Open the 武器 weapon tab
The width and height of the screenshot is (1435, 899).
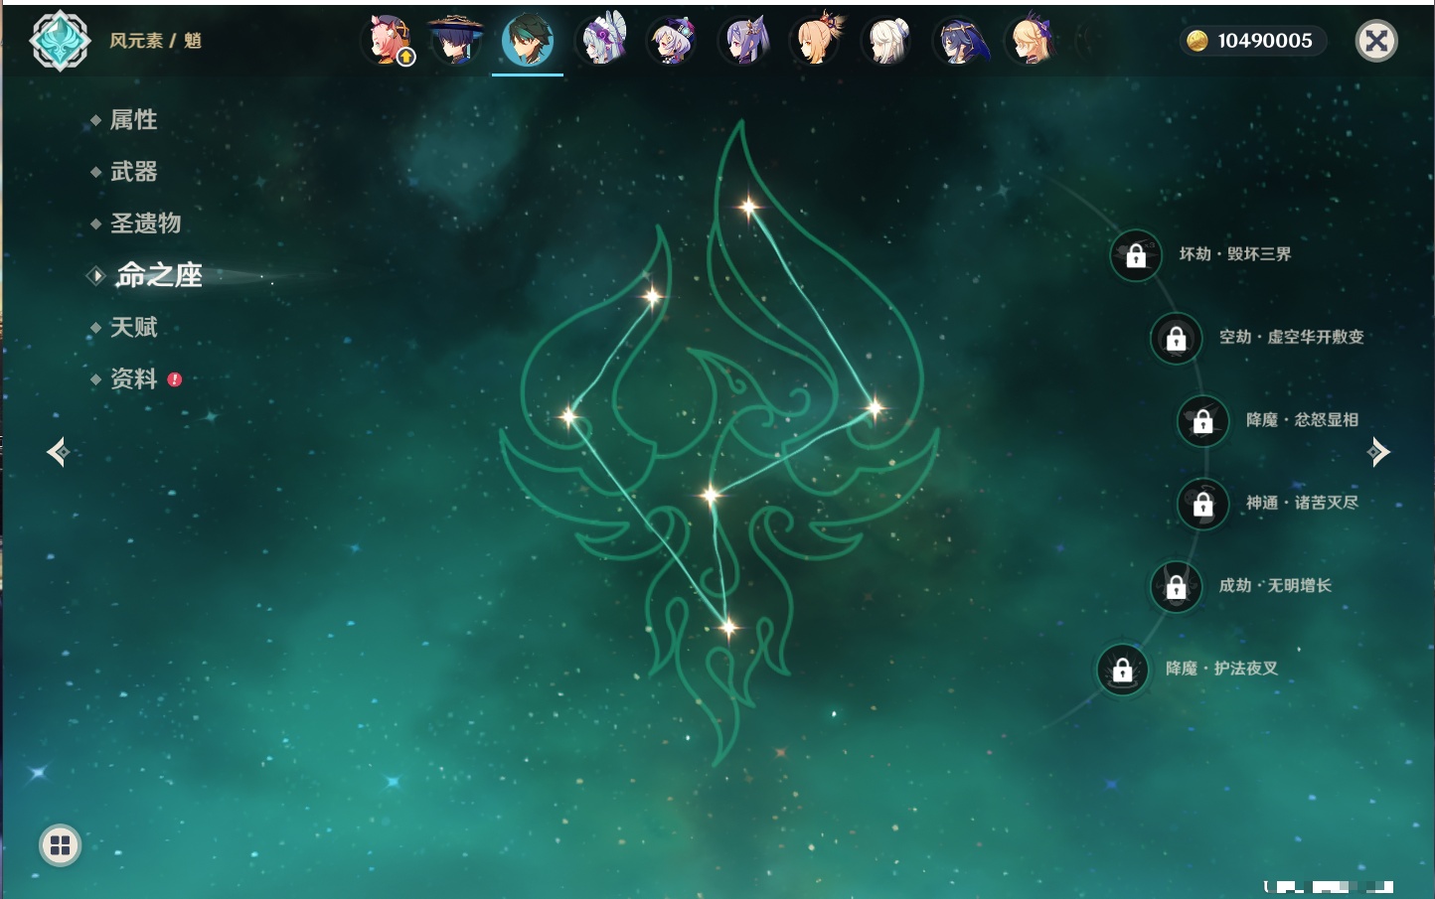[x=133, y=172]
